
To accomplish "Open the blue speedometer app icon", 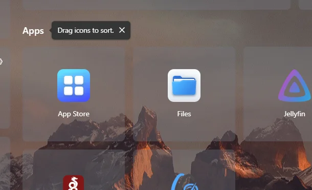I will click(x=184, y=182).
